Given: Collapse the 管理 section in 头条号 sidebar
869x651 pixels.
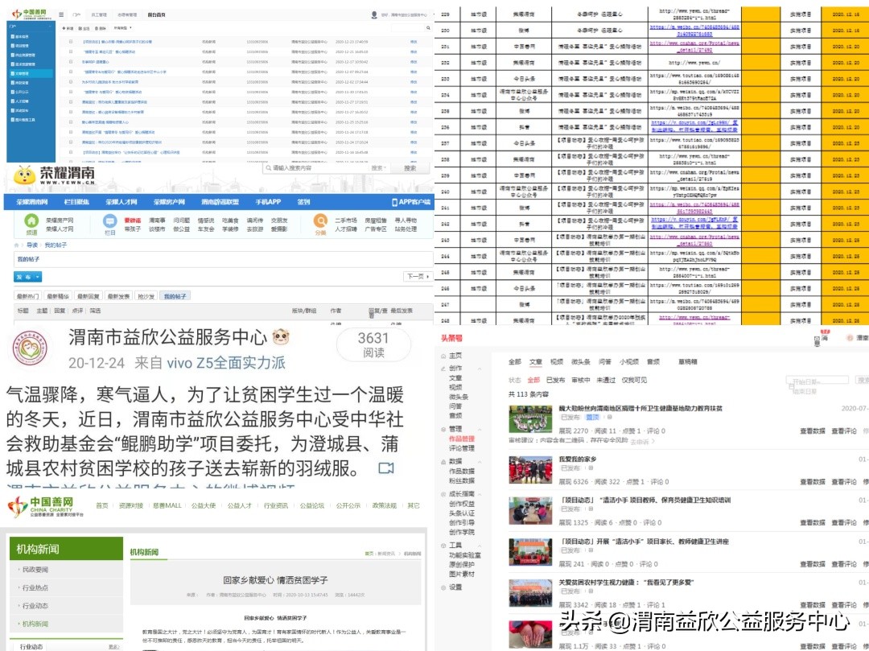Looking at the screenshot, I should pyautogui.click(x=480, y=429).
